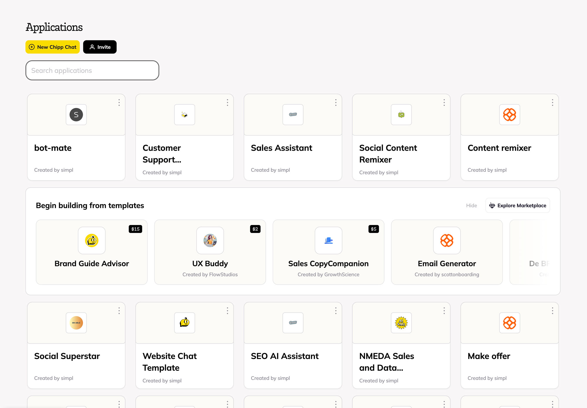The image size is (587, 408).
Task: Click the Content remixer orange icon
Action: click(510, 115)
